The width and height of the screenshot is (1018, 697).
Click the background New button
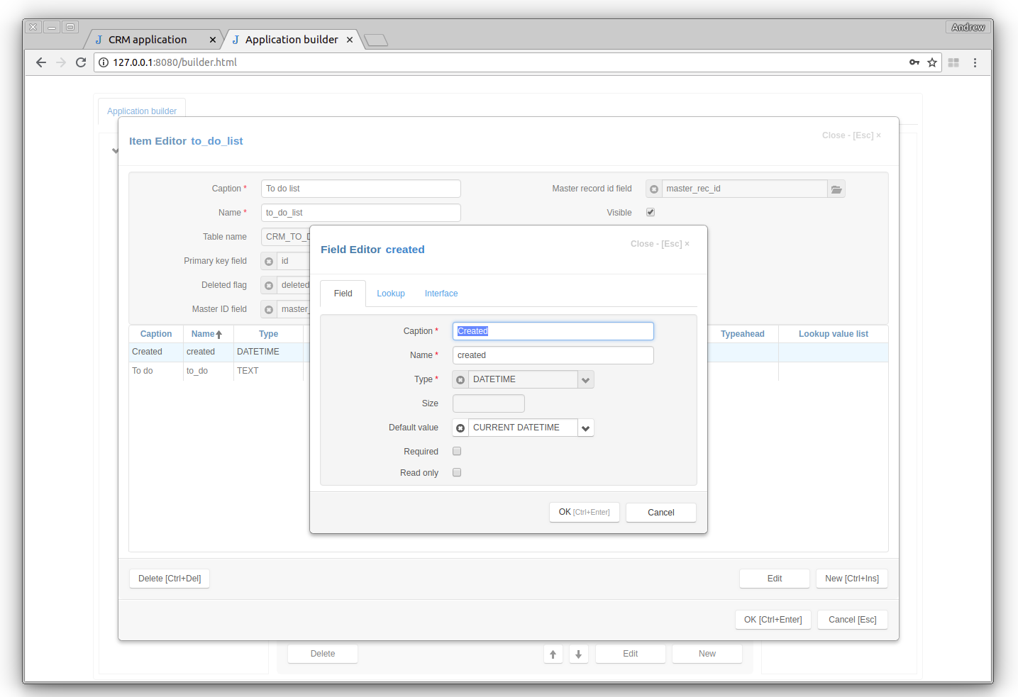707,654
